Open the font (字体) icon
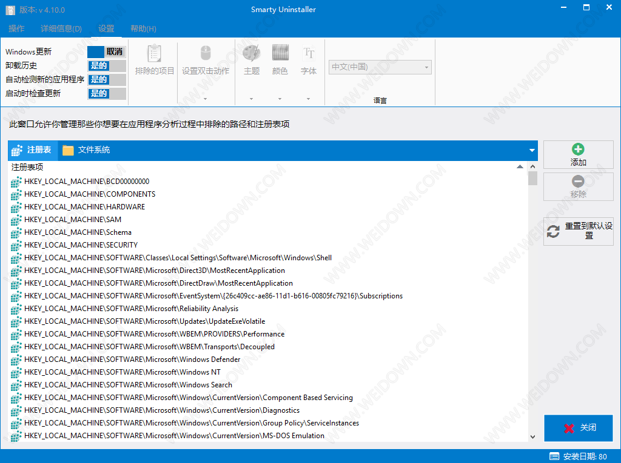621x463 pixels. (309, 53)
